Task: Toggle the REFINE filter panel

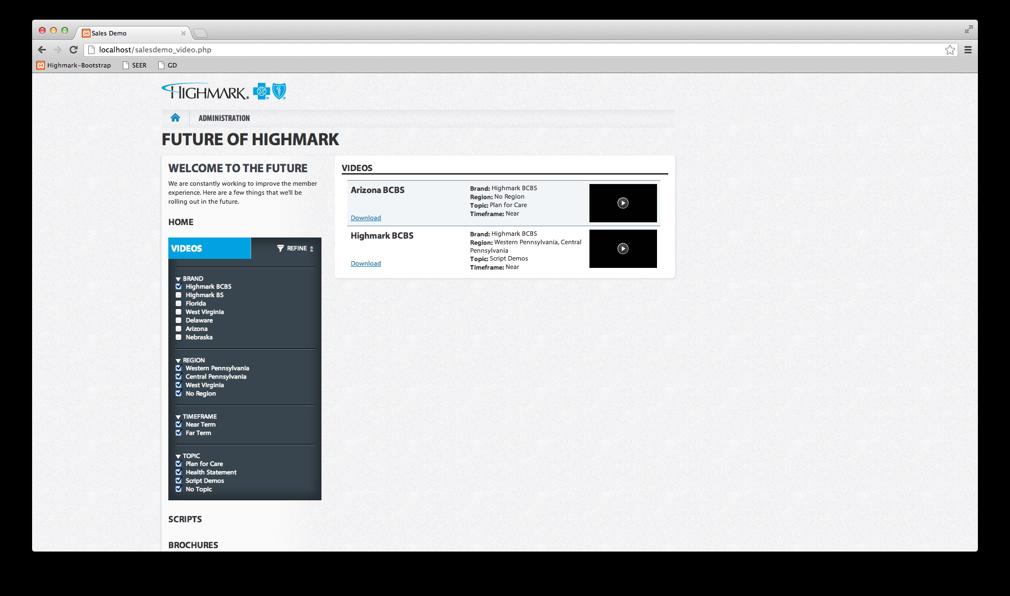Action: pos(296,248)
